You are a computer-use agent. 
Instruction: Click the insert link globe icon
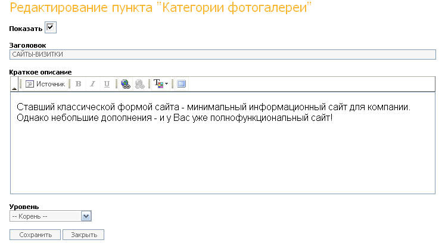click(x=126, y=84)
